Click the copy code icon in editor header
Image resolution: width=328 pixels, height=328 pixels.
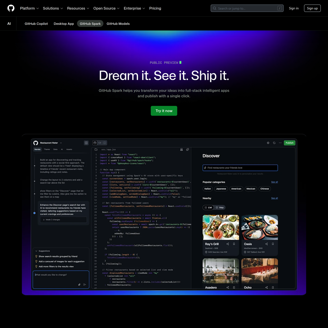point(188,149)
